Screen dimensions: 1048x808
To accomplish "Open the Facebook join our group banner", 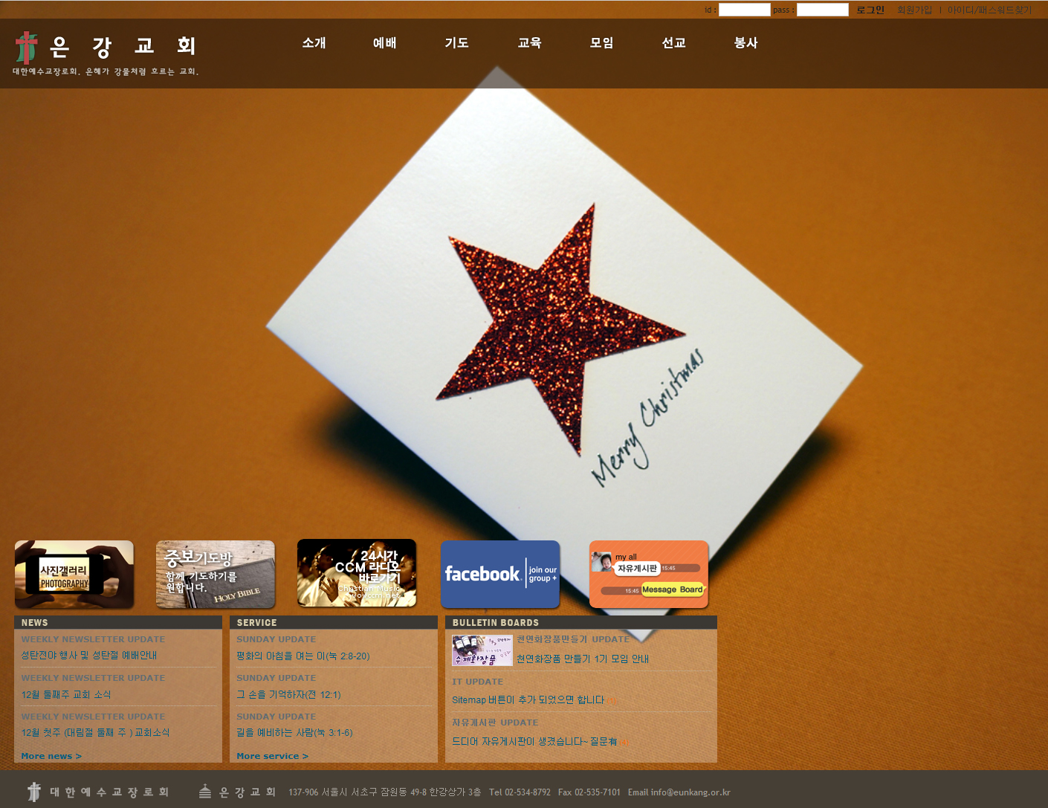I will pos(500,574).
